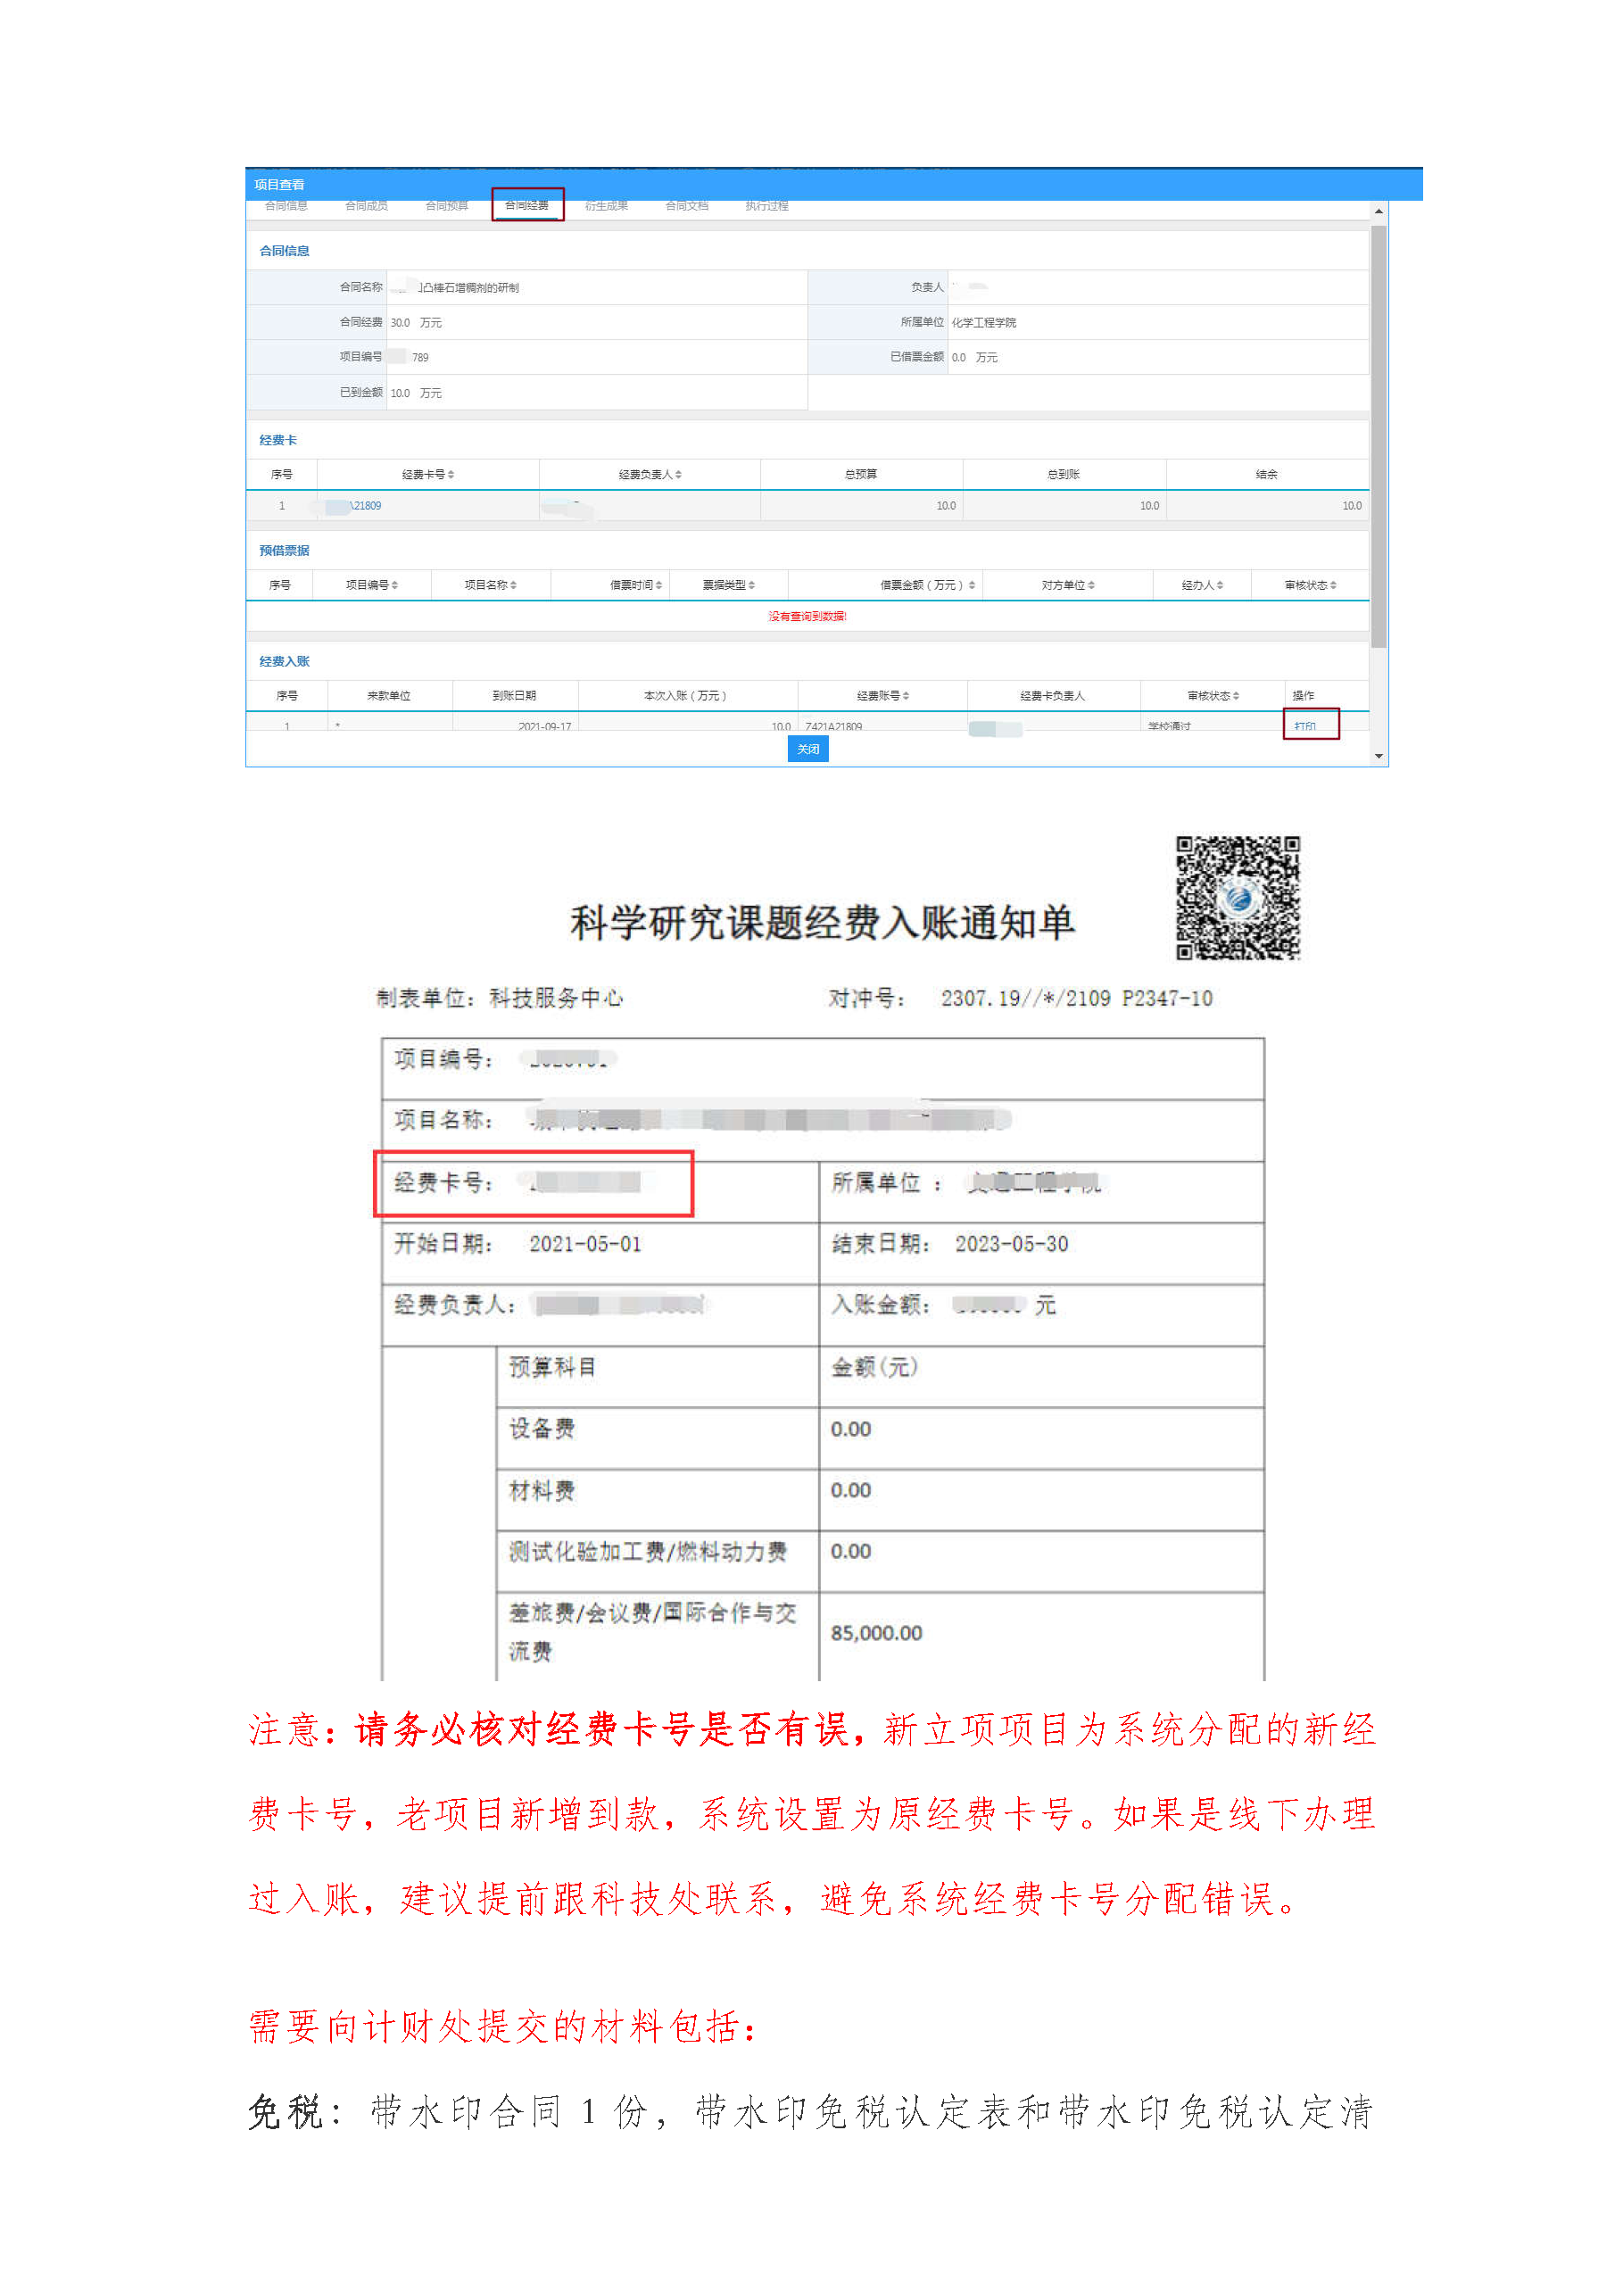
Task: Open the 合同预算 tab
Action: [x=446, y=206]
